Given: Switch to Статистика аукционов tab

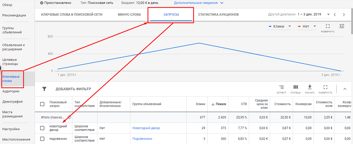Looking at the screenshot, I should tap(219, 15).
